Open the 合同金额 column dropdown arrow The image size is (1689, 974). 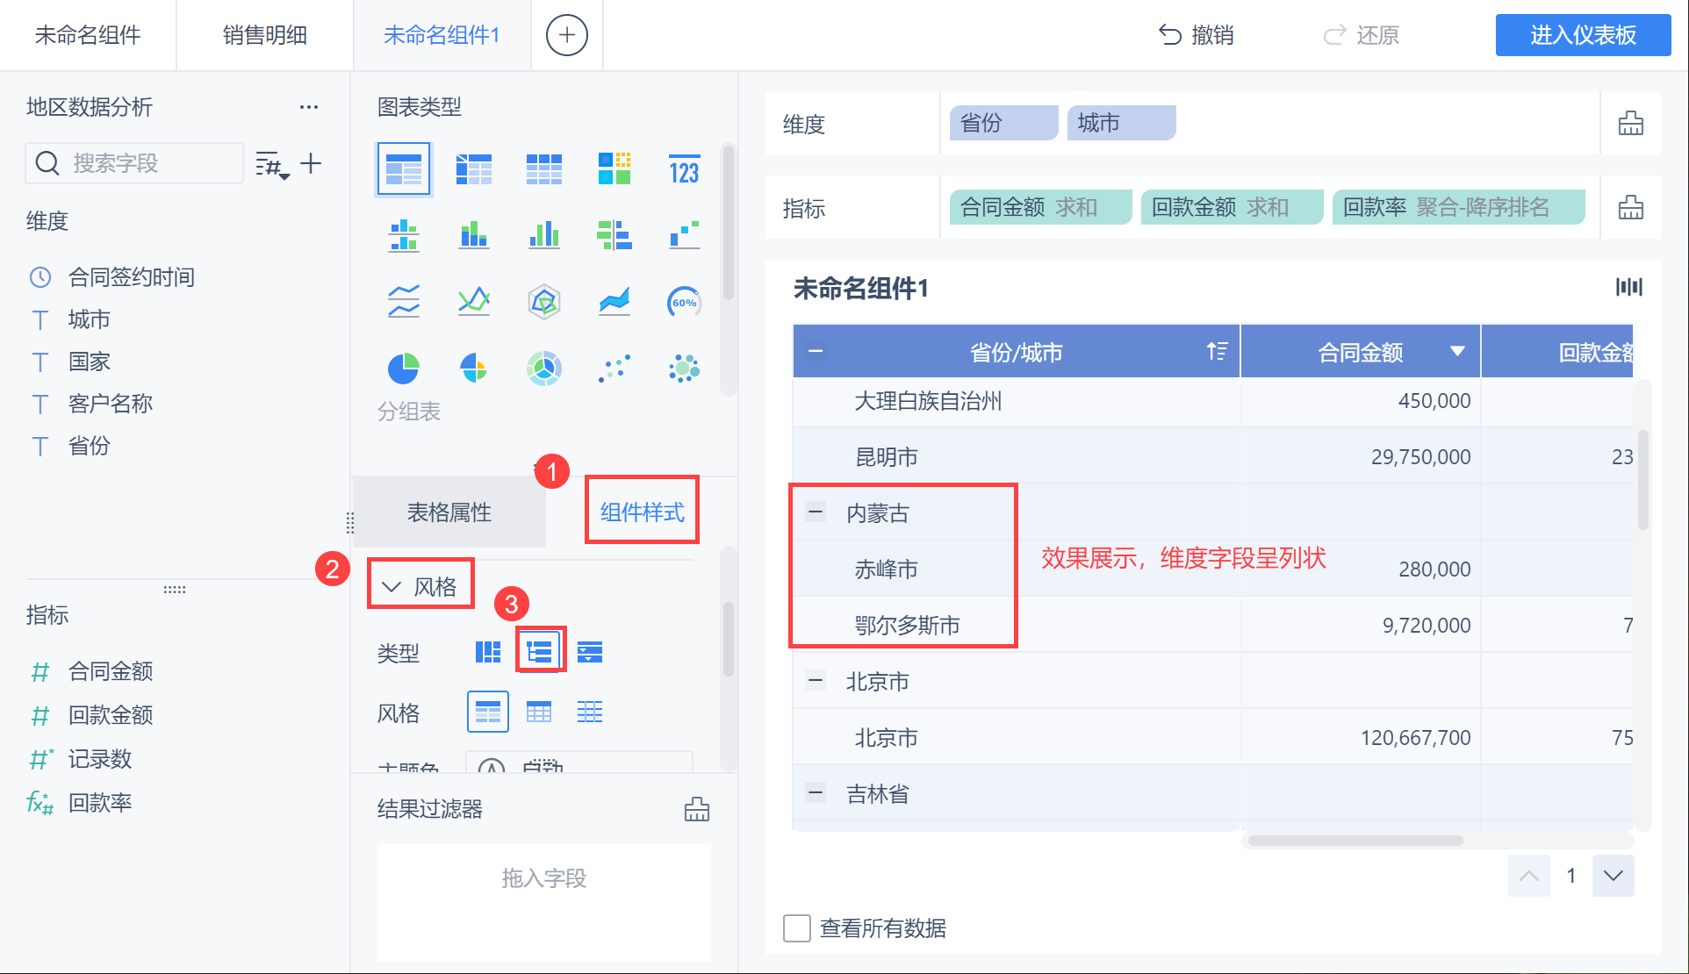1457,351
